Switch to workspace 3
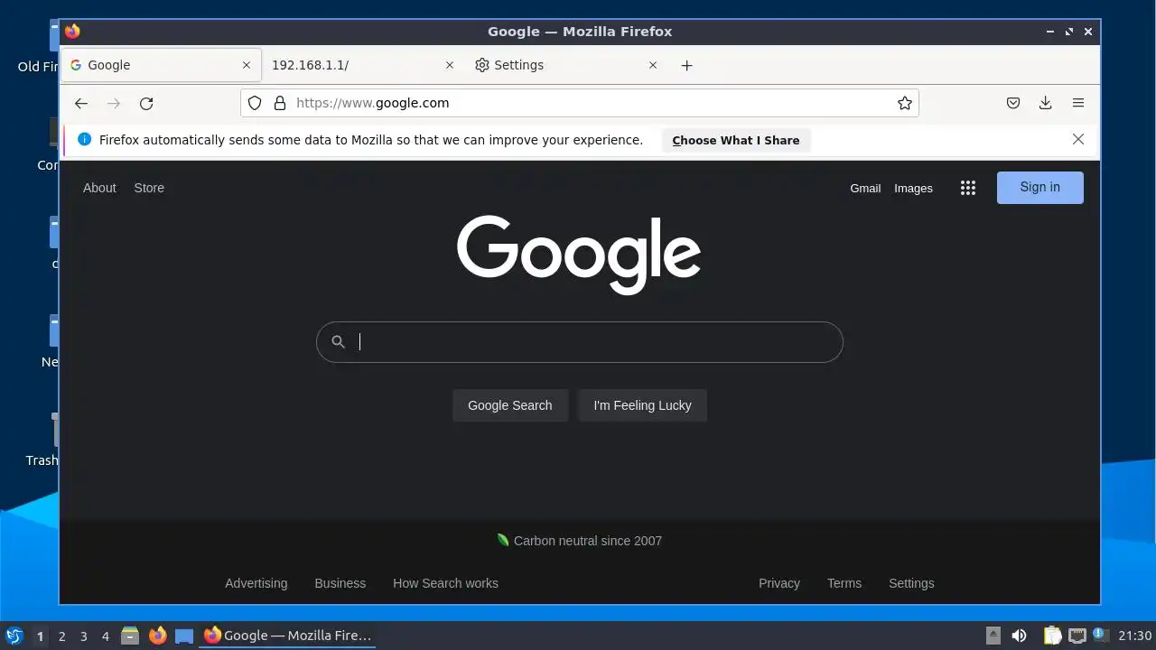Viewport: 1156px width, 650px height. click(83, 636)
